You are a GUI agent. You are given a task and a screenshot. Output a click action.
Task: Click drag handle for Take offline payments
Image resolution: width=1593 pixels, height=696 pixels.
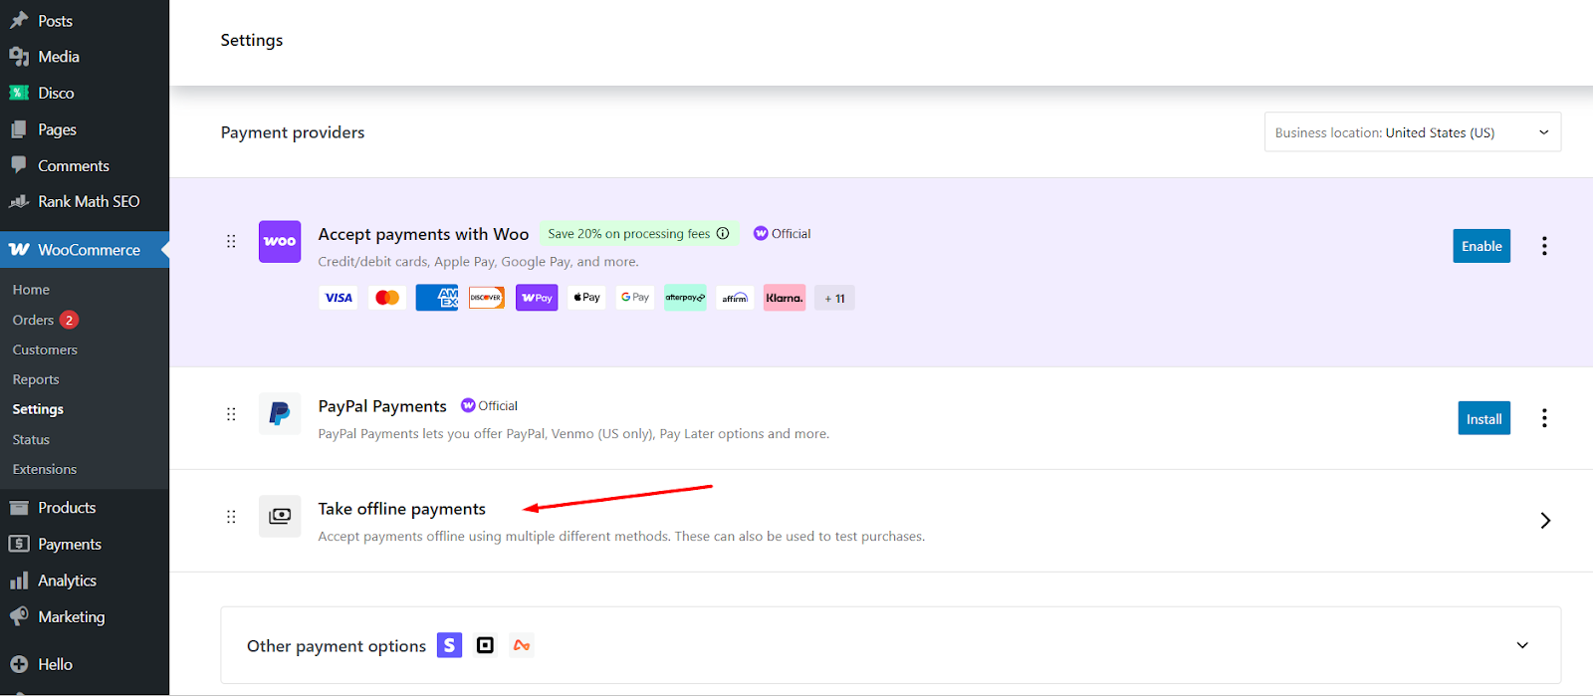pyautogui.click(x=231, y=517)
